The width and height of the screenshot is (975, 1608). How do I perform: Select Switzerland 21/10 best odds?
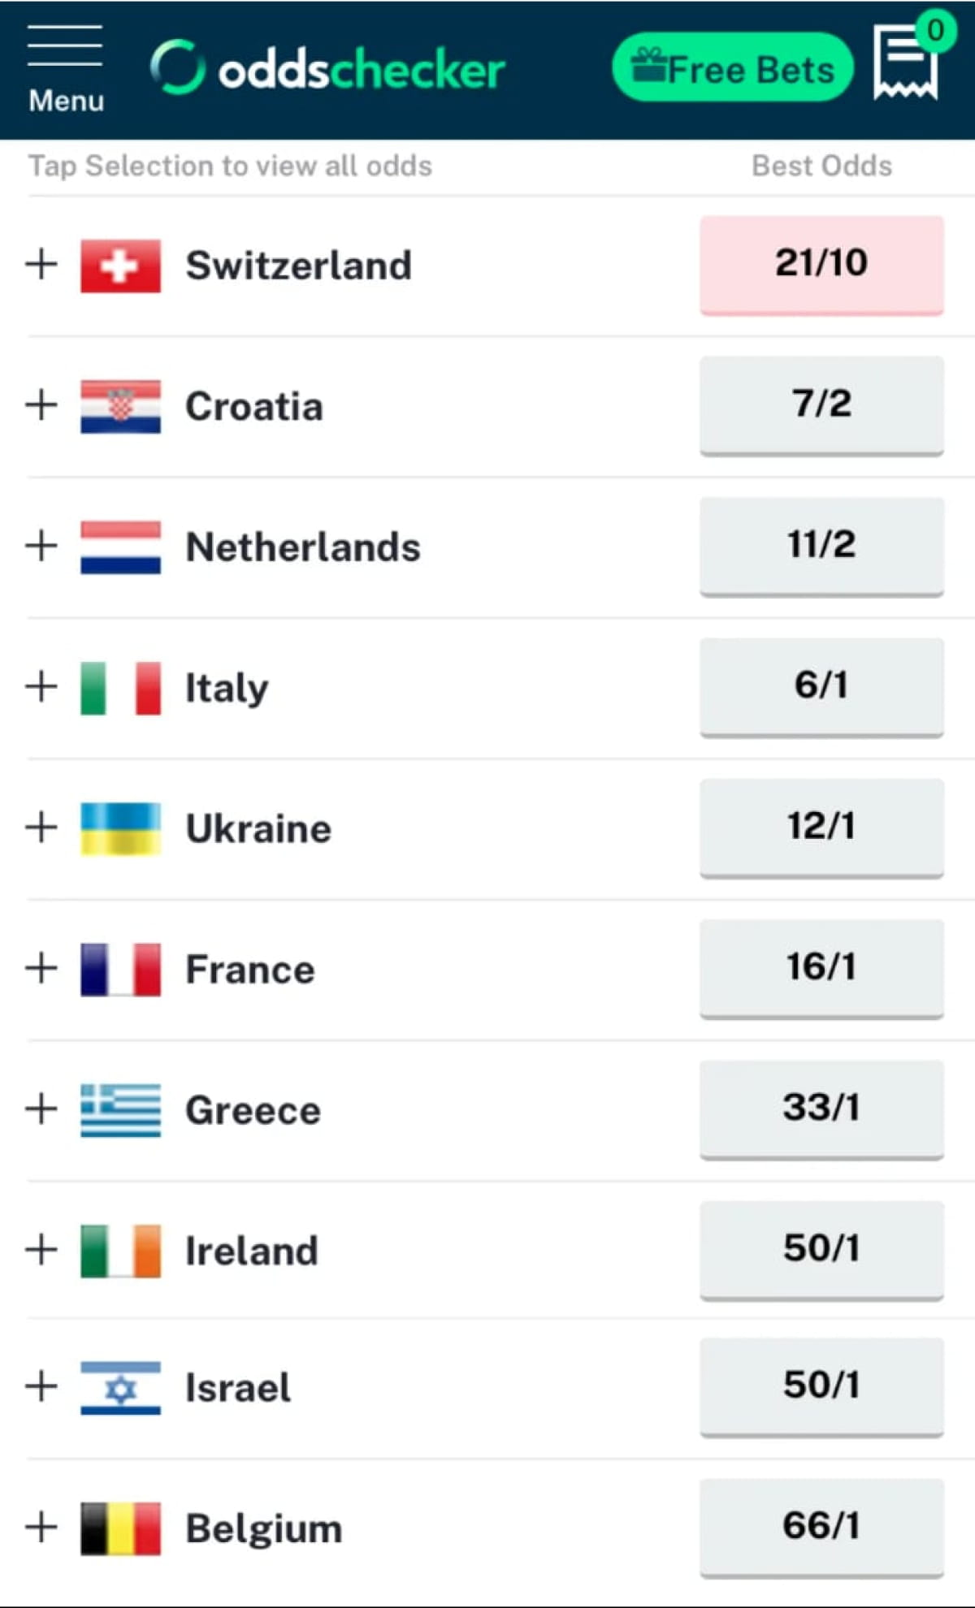point(821,264)
